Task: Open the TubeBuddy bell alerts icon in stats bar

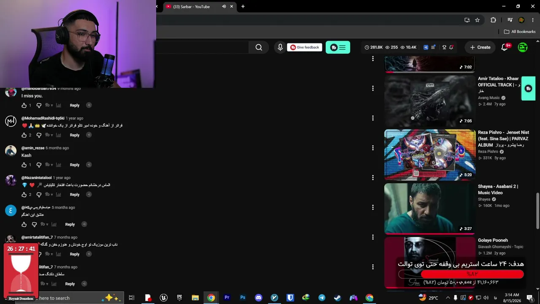Action: coord(451,47)
